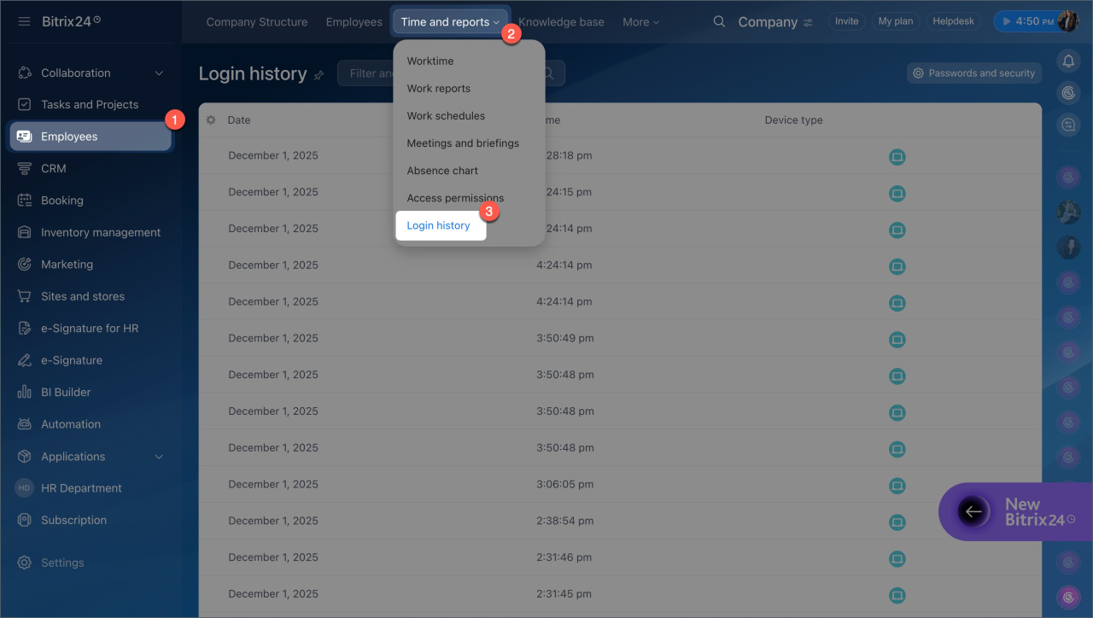Click the 4:50 PM work timer button
The height and width of the screenshot is (618, 1093).
1025,21
